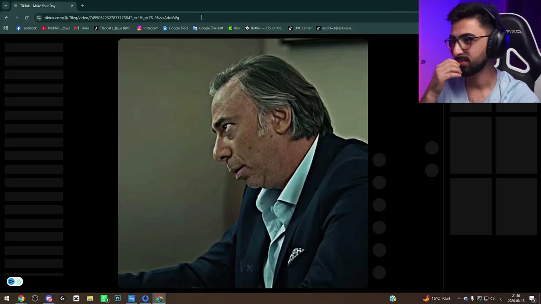Reload the current TikTok page
The width and height of the screenshot is (541, 304).
(x=27, y=17)
